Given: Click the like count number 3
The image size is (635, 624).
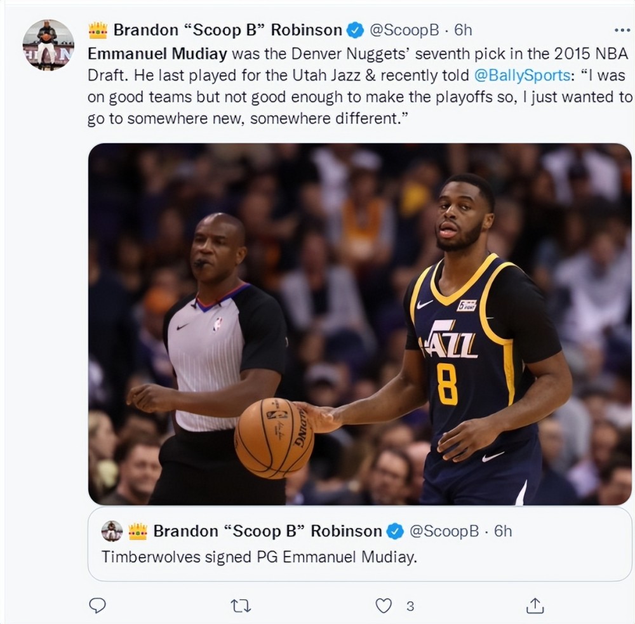Looking at the screenshot, I should 410,606.
